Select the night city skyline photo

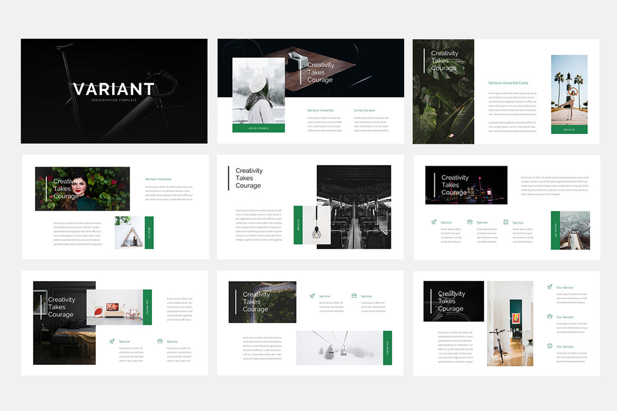(466, 185)
